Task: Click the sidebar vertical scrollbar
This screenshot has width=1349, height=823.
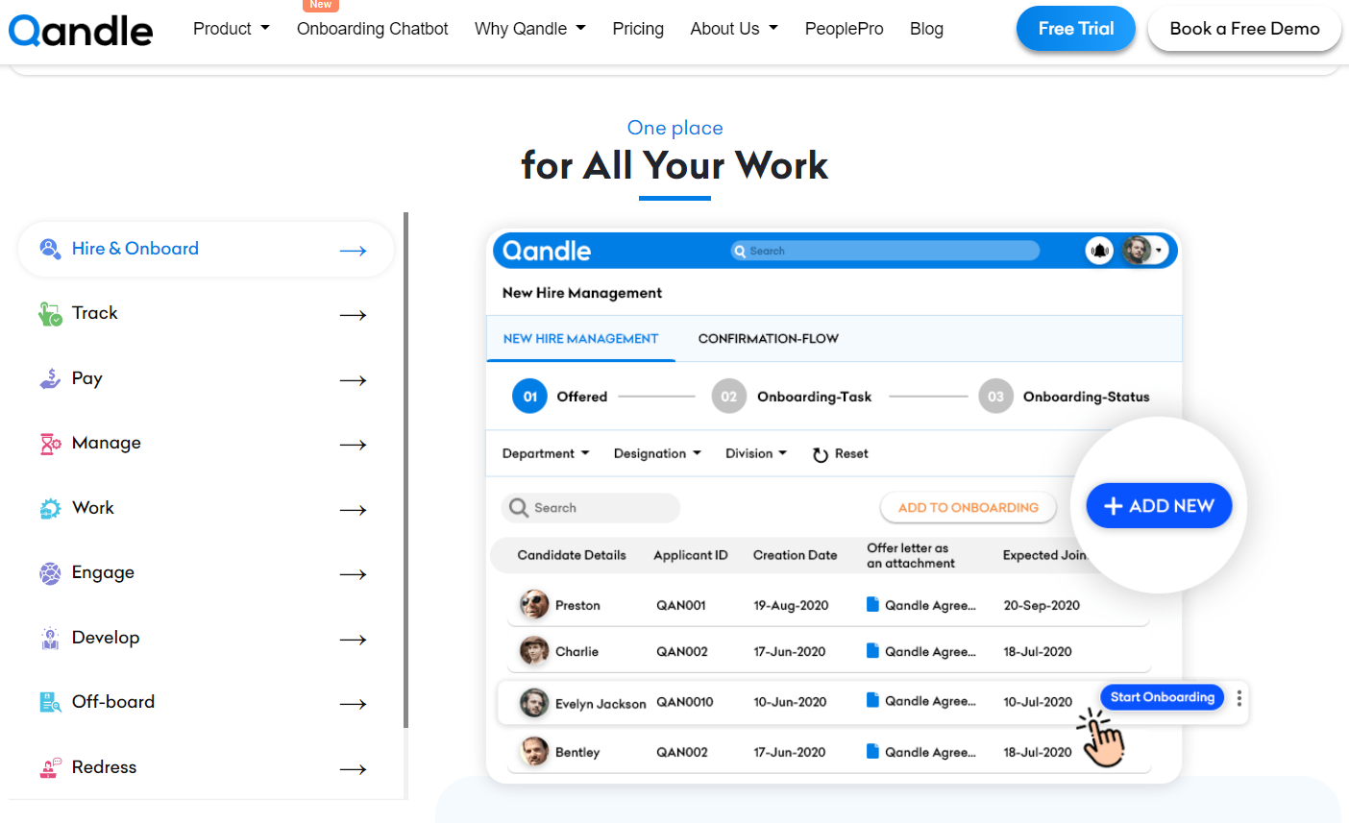Action: 406,471
